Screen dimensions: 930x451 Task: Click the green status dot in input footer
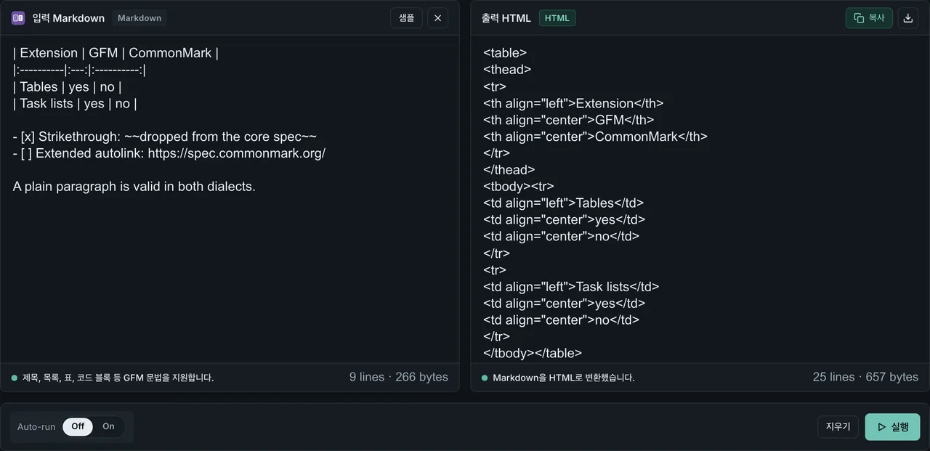click(15, 378)
